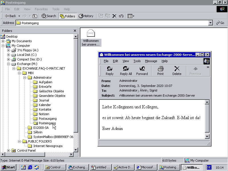Switch to the Control Panel taskbar button
The image size is (228, 171).
coord(55,167)
